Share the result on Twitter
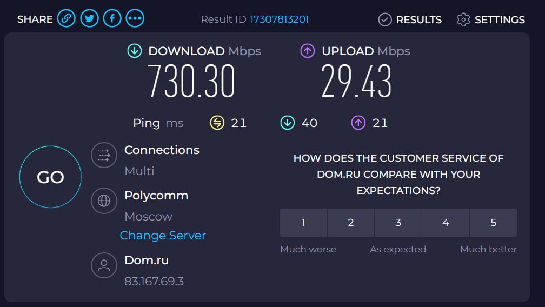This screenshot has height=307, width=545. pyautogui.click(x=89, y=18)
